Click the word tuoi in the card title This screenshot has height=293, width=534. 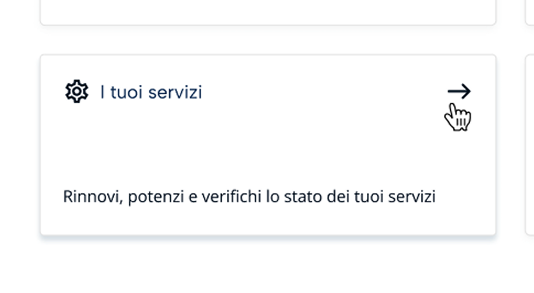[126, 92]
